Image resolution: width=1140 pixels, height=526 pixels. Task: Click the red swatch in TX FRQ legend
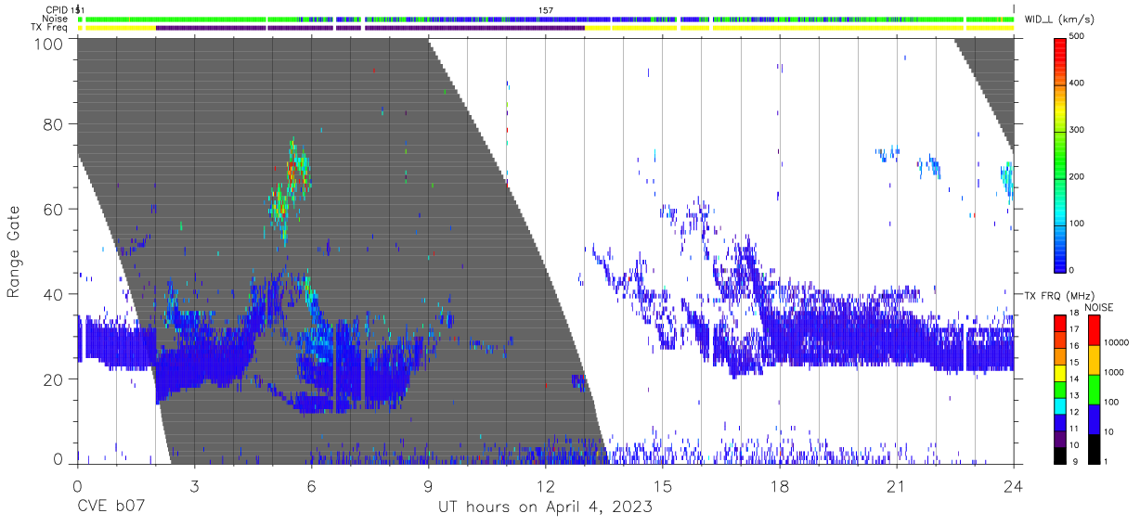1060,324
